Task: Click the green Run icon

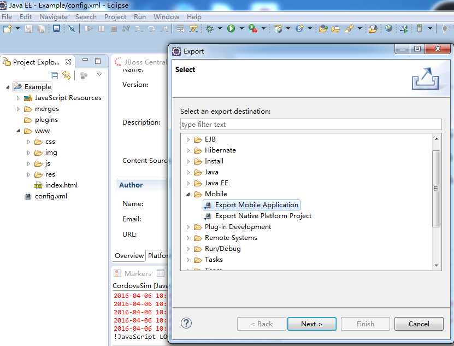Action: pyautogui.click(x=231, y=28)
